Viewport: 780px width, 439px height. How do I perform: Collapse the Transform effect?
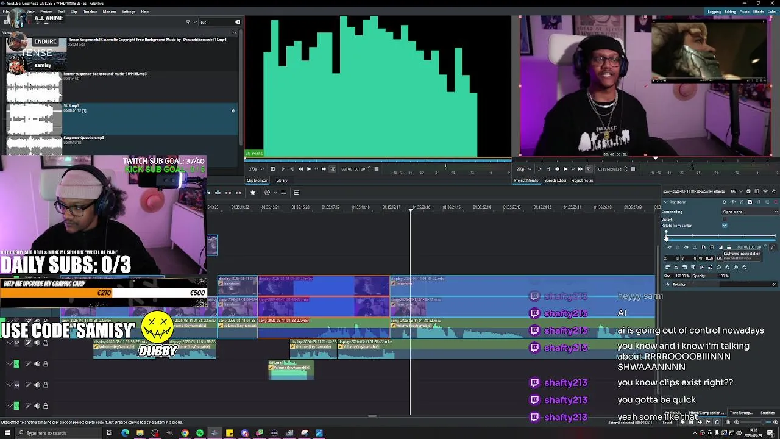tap(665, 202)
